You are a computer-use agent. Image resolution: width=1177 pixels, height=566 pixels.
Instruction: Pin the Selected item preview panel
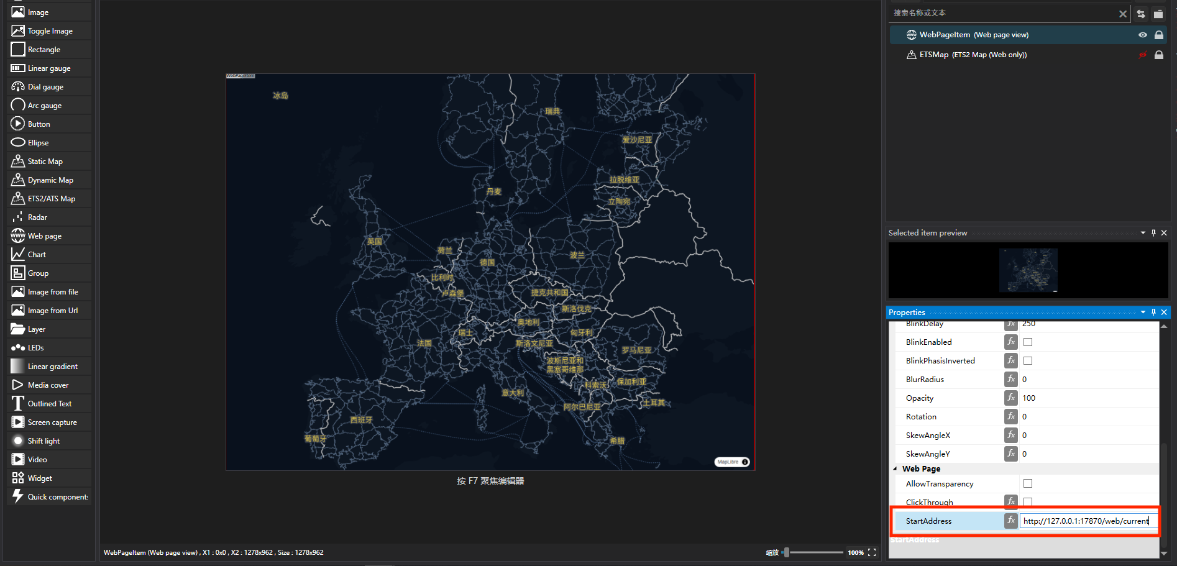[x=1153, y=232]
